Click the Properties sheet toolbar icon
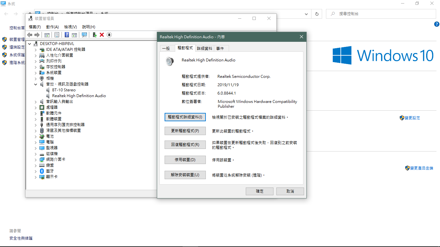Viewport: 440px width, 247px height. coord(57,35)
